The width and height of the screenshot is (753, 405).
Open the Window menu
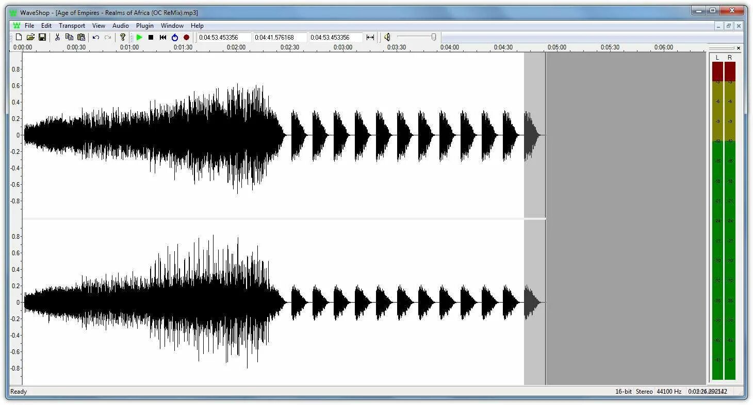(x=172, y=26)
